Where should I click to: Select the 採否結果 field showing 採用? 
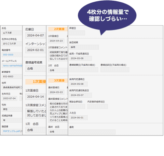84,47
